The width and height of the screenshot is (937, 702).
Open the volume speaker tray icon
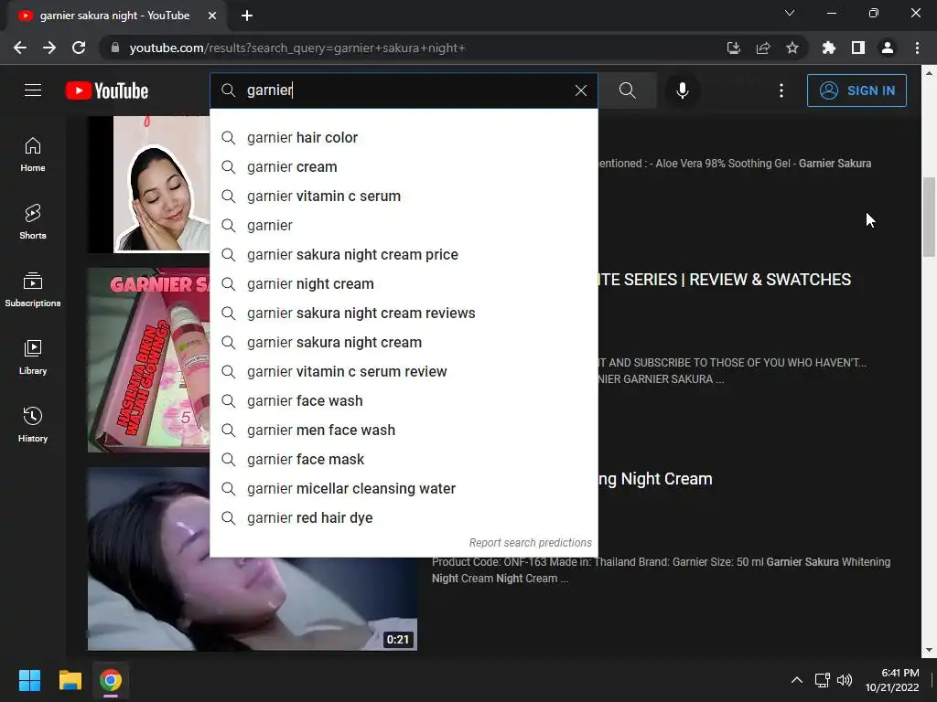pyautogui.click(x=845, y=680)
